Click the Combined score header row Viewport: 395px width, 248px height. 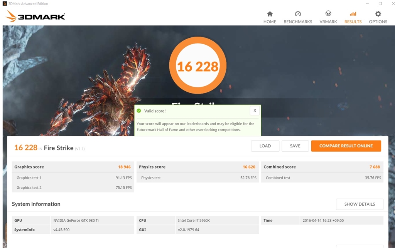322,167
